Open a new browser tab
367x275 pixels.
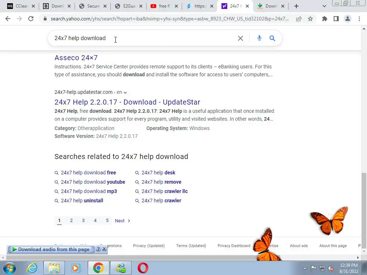(x=296, y=6)
